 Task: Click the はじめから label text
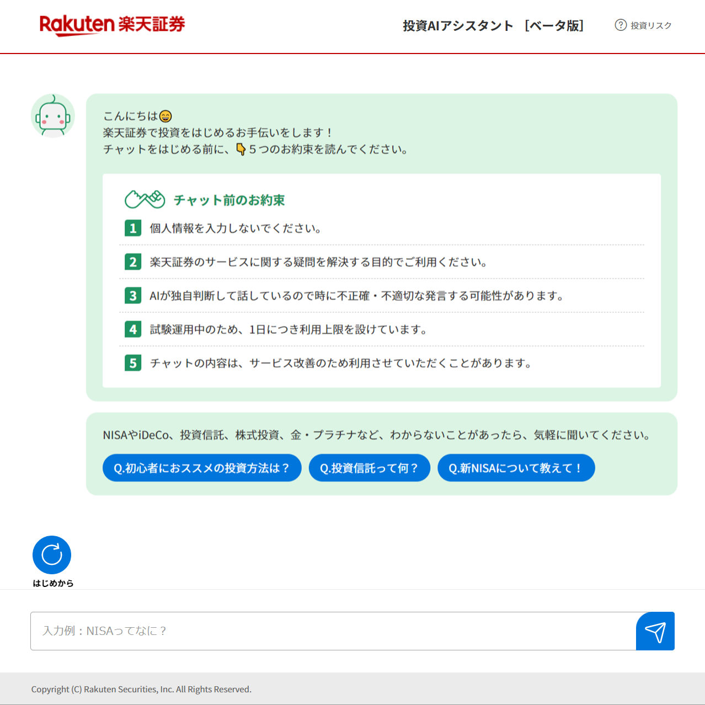point(53,583)
